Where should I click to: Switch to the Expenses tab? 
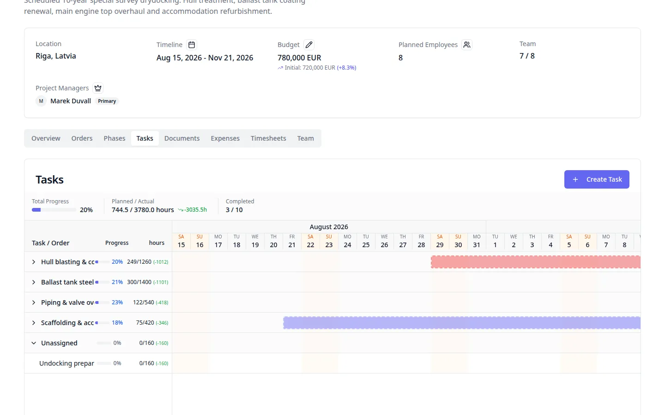tap(225, 138)
